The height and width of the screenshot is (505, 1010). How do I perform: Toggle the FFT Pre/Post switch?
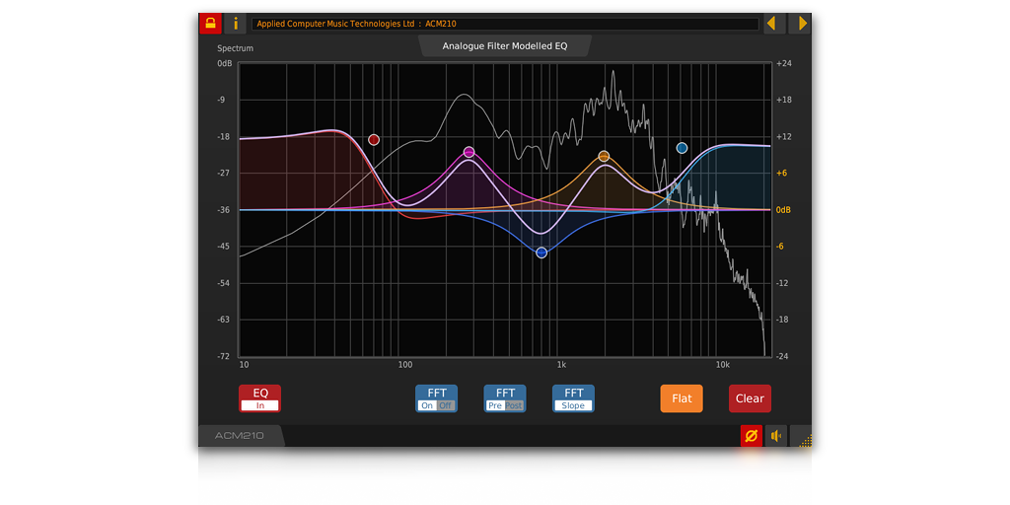(x=505, y=398)
